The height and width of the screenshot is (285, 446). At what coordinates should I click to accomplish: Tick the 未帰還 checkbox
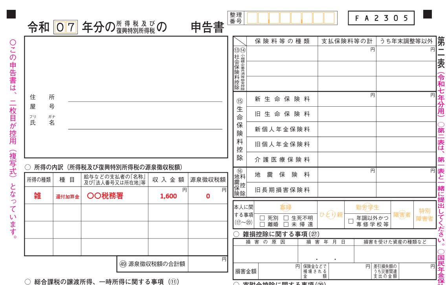pyautogui.click(x=286, y=224)
